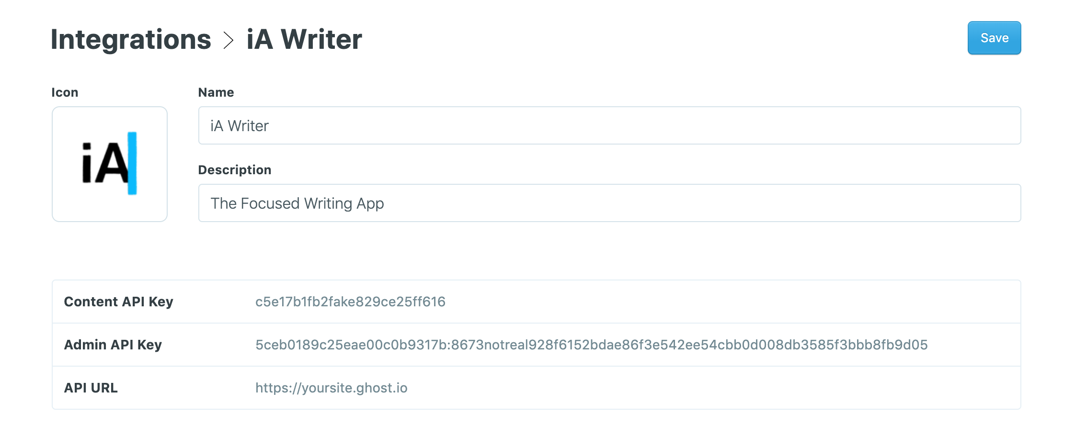Click the blue cursor bar in the logo
Screen dimensions: 1075x448
click(x=132, y=163)
